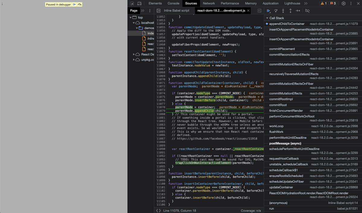Switch to the Network tab
The image size is (362, 213).
(209, 3)
